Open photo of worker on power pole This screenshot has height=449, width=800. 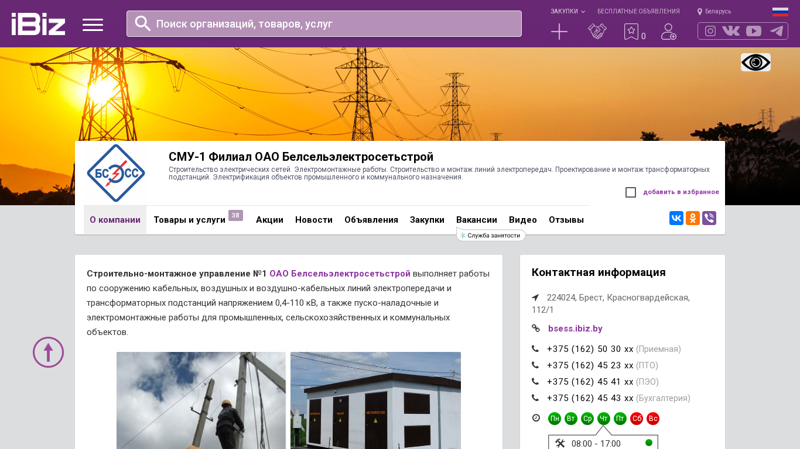tap(201, 400)
